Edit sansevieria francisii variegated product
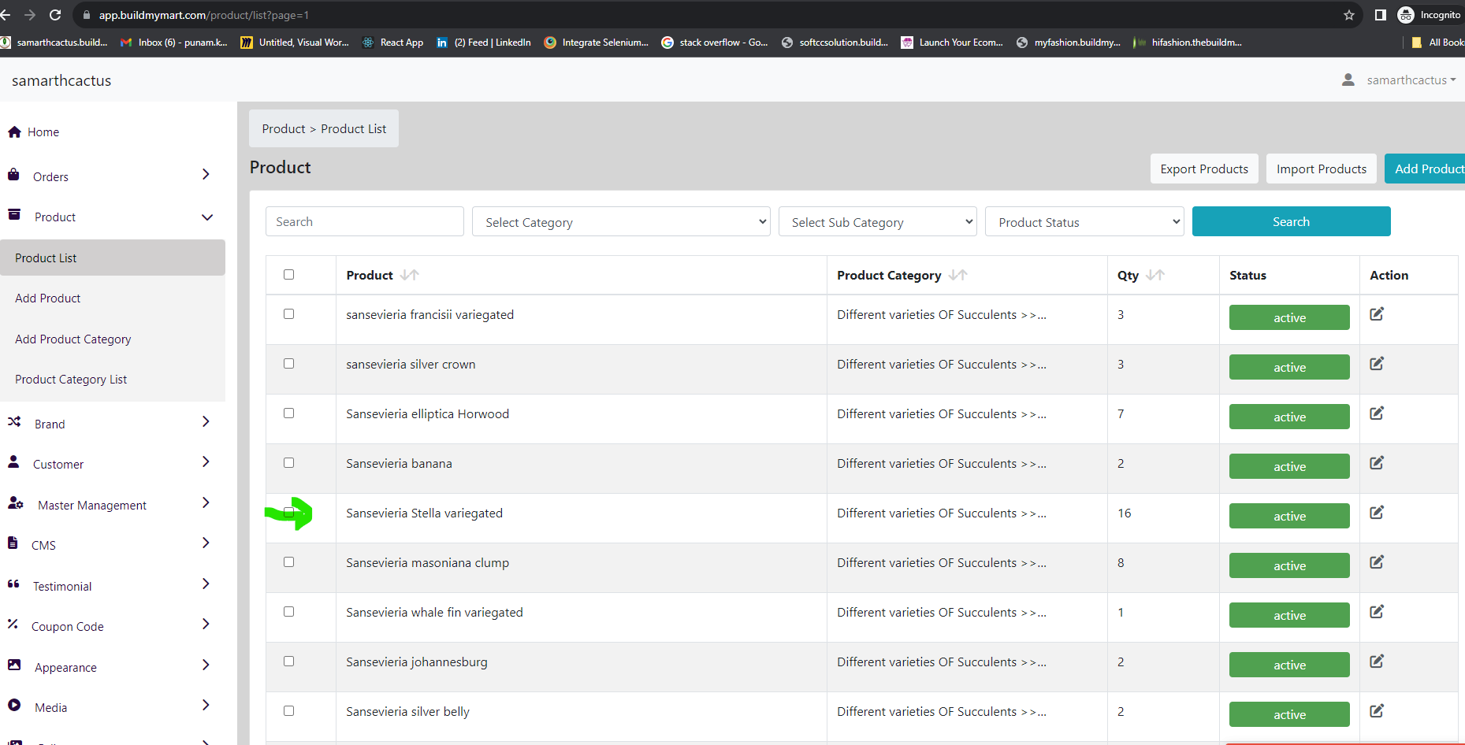The width and height of the screenshot is (1465, 745). tap(1377, 314)
